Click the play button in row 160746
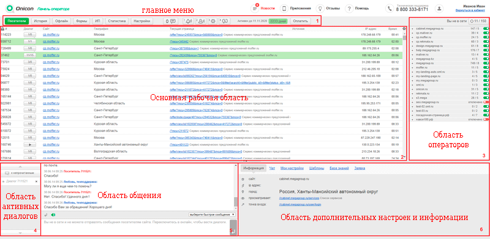The height and width of the screenshot is (239, 490). pos(30,145)
